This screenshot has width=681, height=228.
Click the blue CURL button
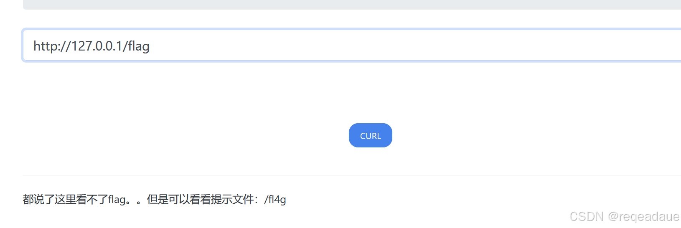click(x=370, y=135)
